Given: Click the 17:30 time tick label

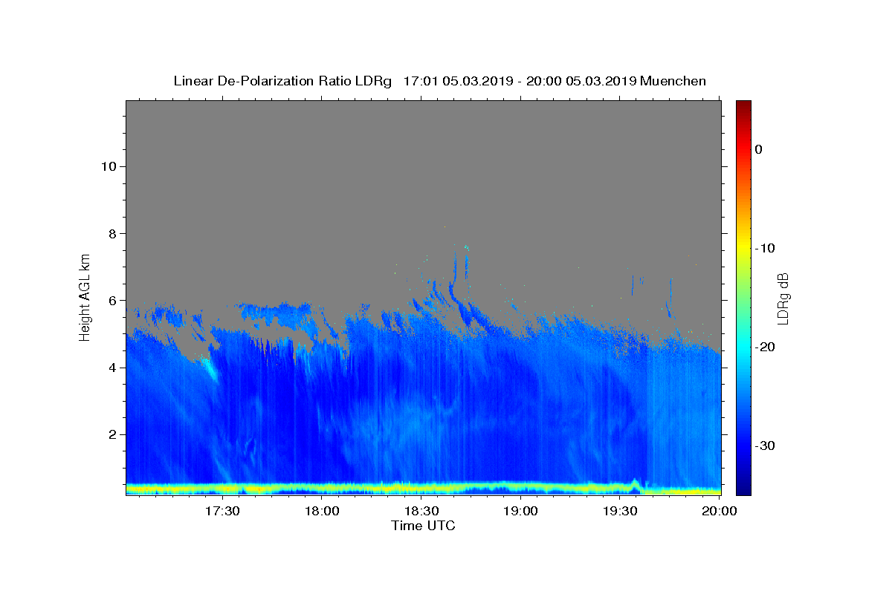Looking at the screenshot, I should pyautogui.click(x=222, y=511).
